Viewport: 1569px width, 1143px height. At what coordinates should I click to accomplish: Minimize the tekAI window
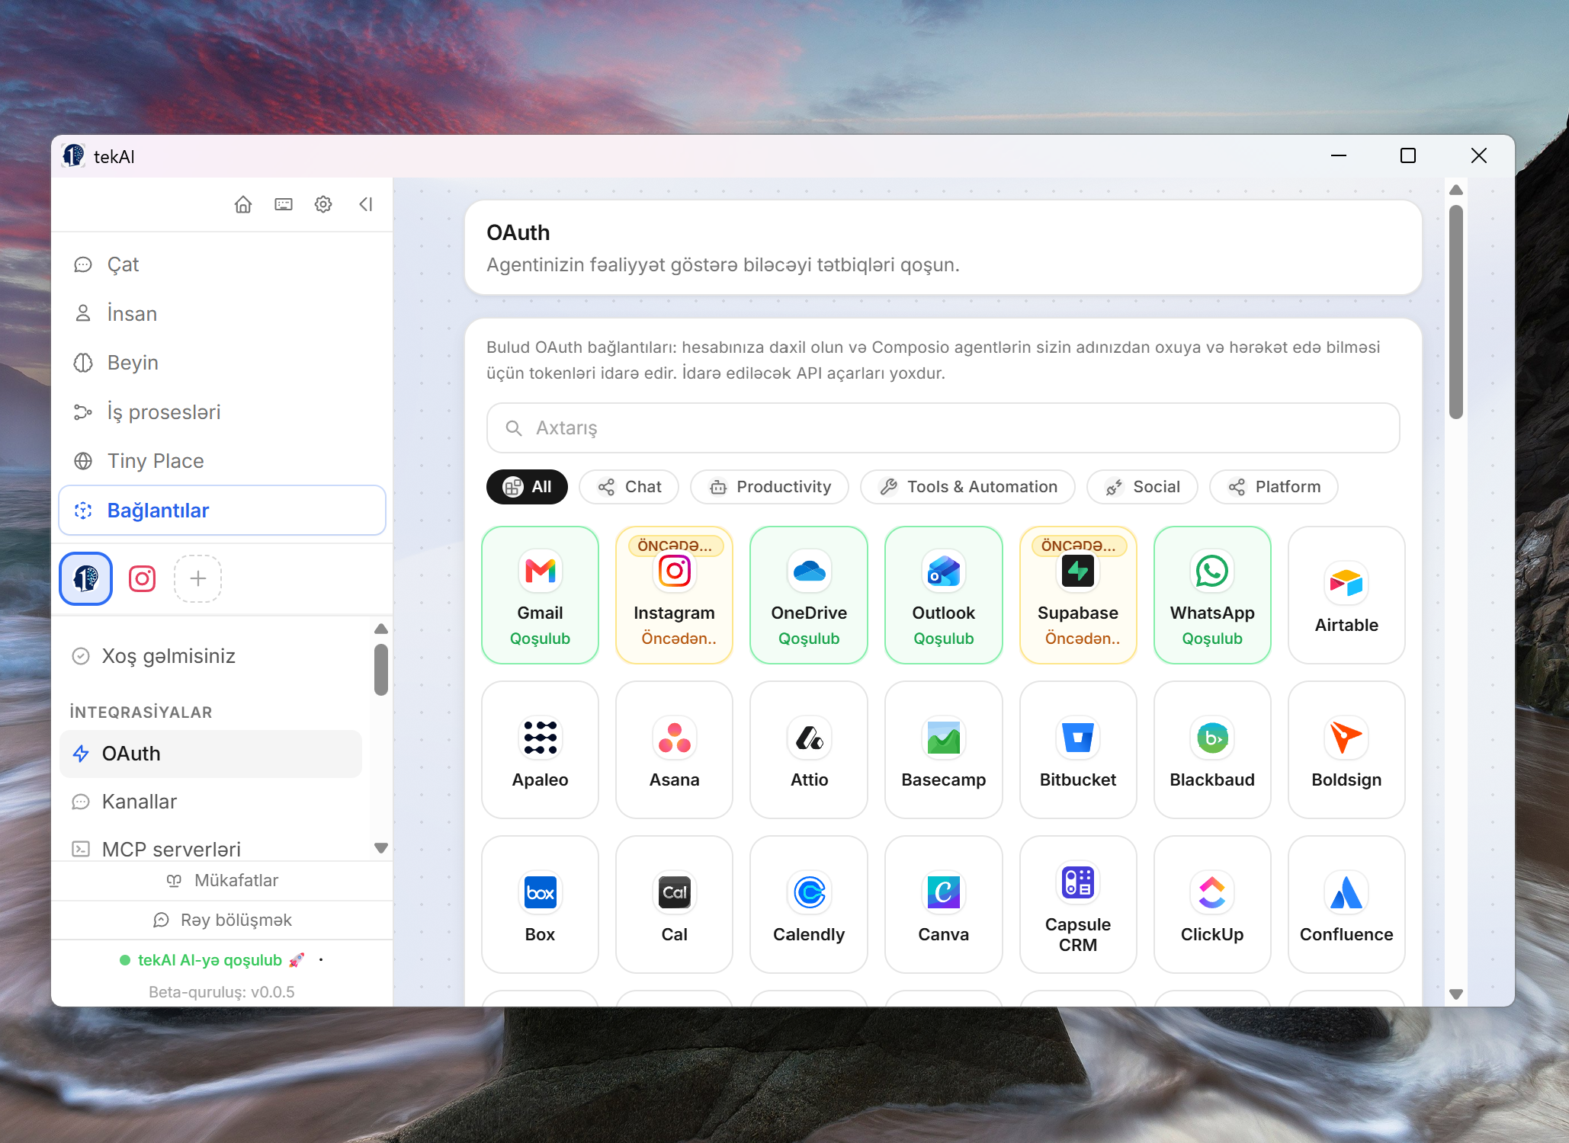click(x=1339, y=155)
